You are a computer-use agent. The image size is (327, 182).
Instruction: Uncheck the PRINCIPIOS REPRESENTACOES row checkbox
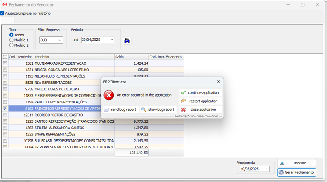coord(5,108)
